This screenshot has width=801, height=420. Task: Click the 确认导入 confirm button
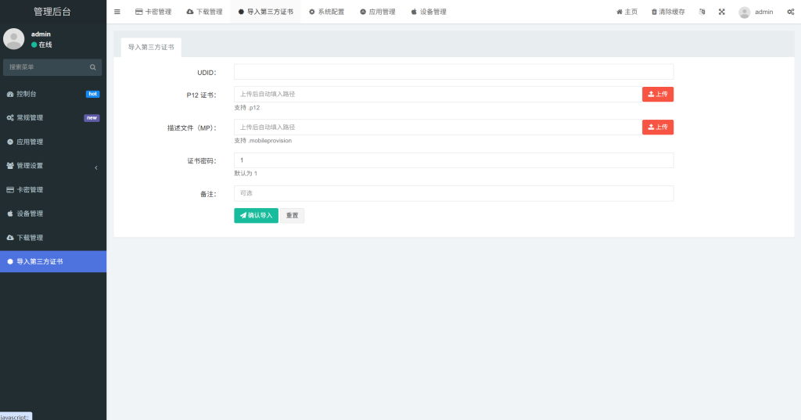click(256, 215)
